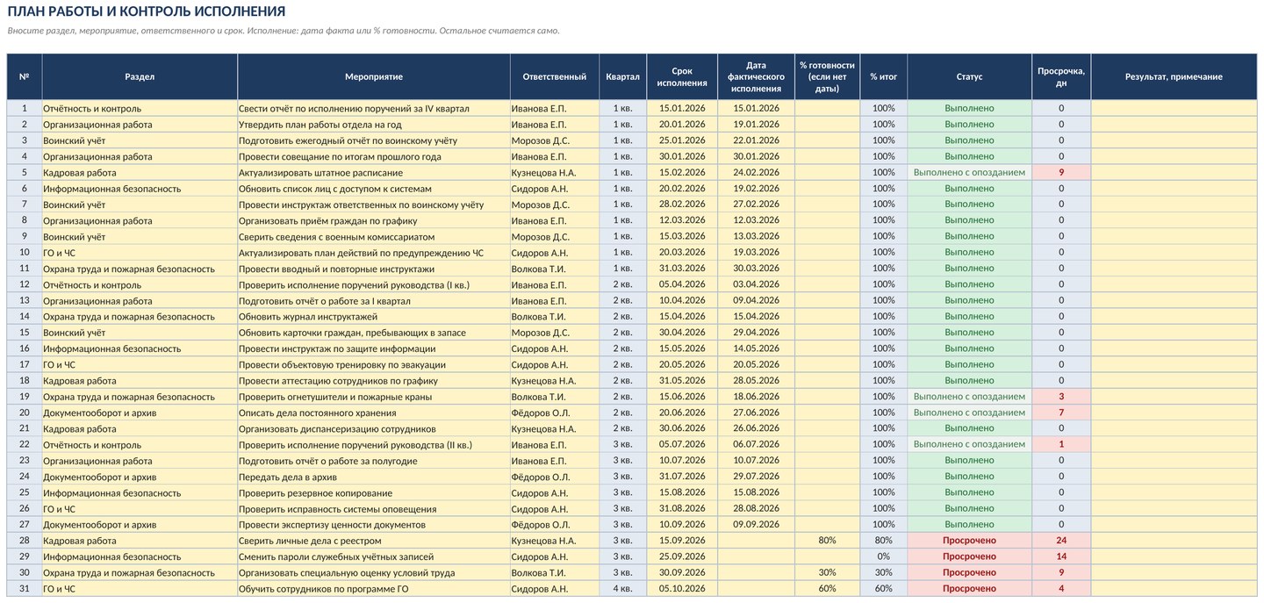1264x603 pixels.
Task: Click "Провести объектовую тренировку по эвакуации"
Action: point(374,365)
